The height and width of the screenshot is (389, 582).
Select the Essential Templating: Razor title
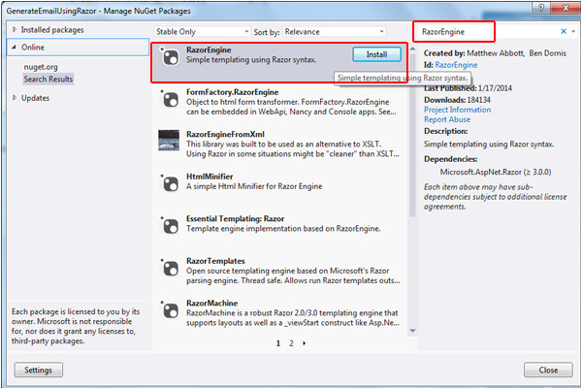(x=236, y=219)
